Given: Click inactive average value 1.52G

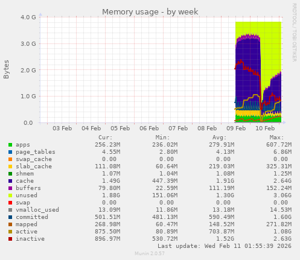Looking at the screenshot, I should 225,239.
